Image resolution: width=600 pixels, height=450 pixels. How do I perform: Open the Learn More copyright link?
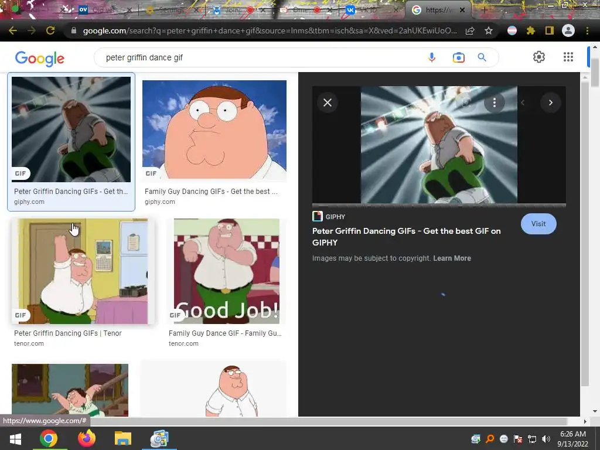click(x=452, y=258)
